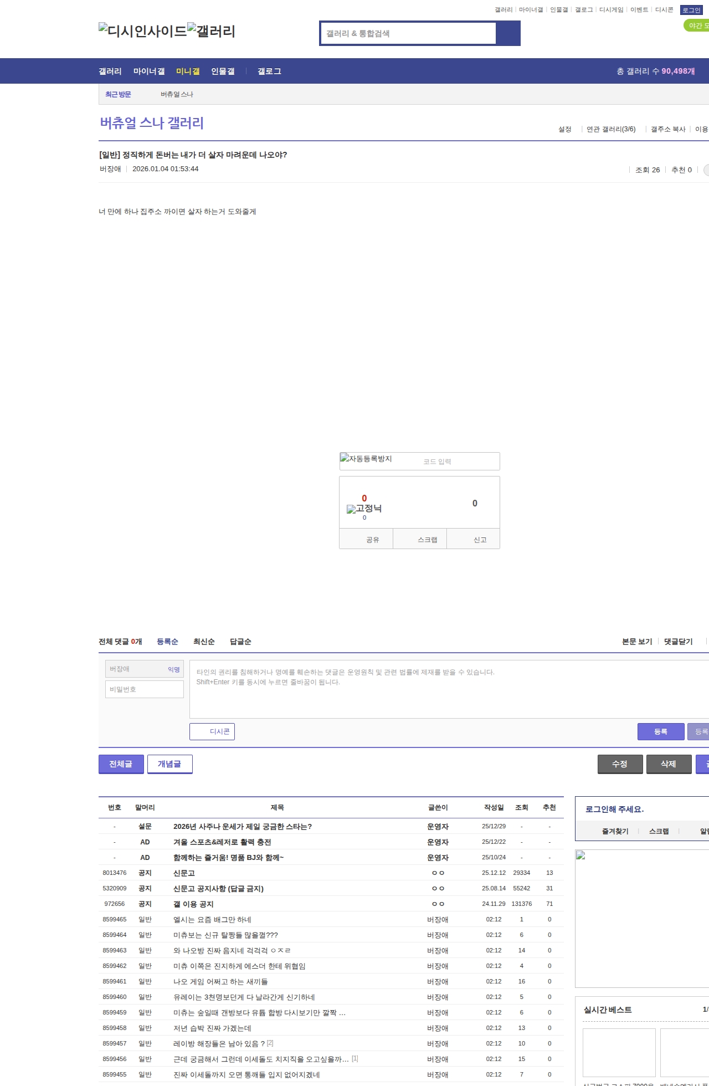The image size is (709, 1086).
Task: Open post "엘시는 요즘 배그만 하네"
Action: (212, 919)
